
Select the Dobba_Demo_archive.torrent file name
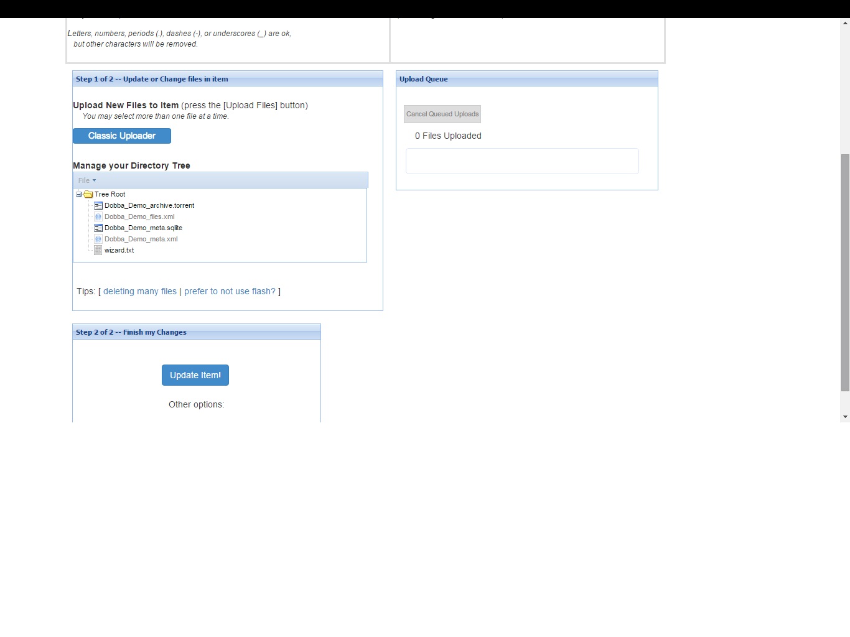(149, 205)
